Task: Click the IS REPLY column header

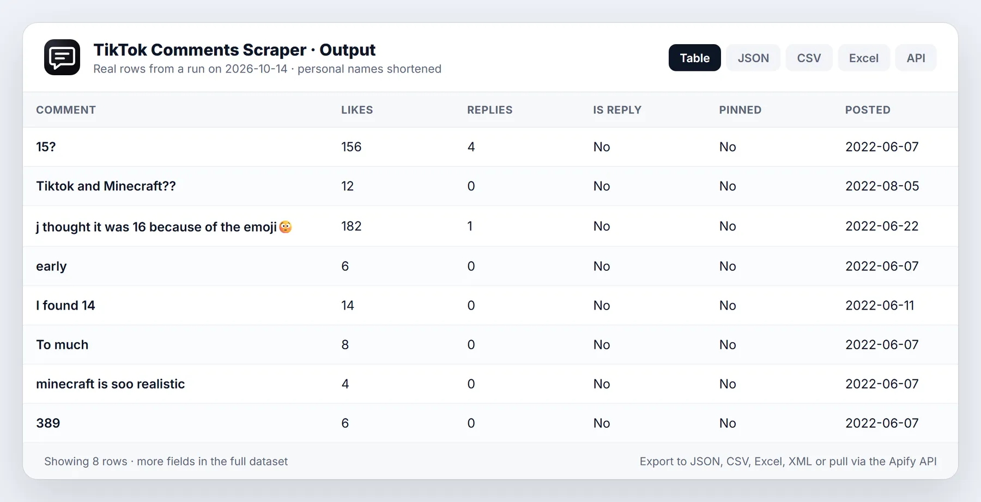Action: (617, 110)
